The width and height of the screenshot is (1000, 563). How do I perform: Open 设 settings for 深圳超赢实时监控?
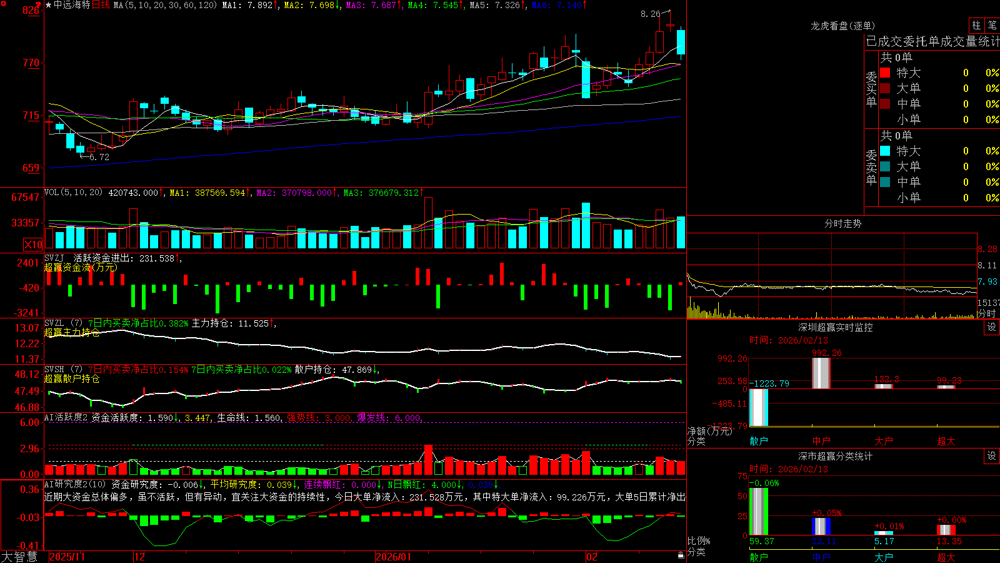pyautogui.click(x=992, y=327)
